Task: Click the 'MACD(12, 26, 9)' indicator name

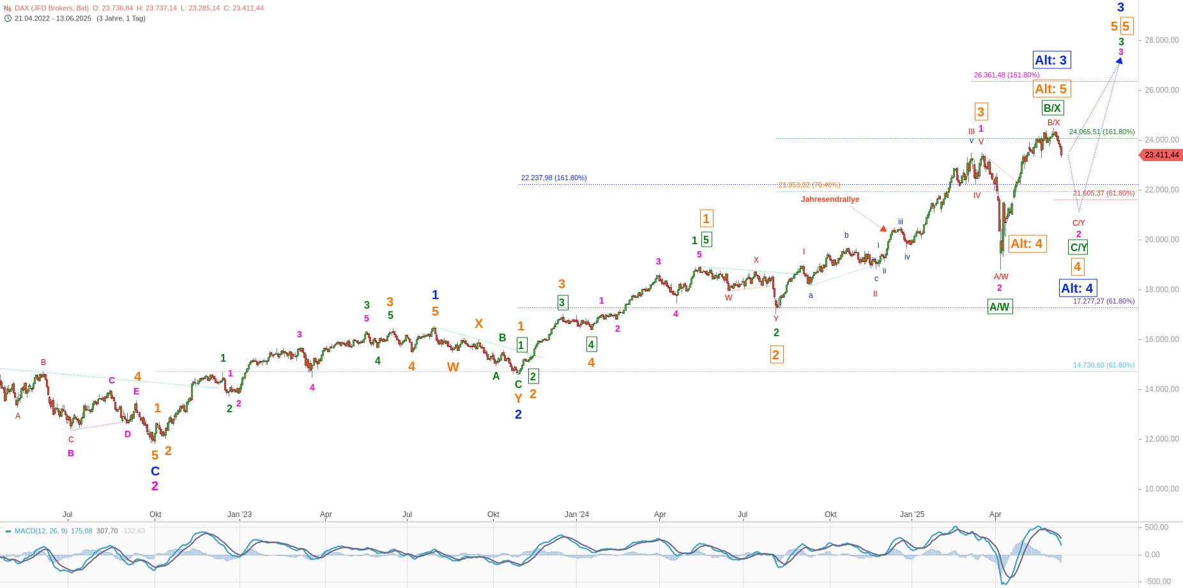Action: click(x=41, y=531)
